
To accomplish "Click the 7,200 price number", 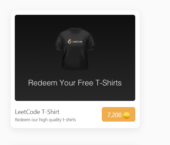I will point(114,115).
